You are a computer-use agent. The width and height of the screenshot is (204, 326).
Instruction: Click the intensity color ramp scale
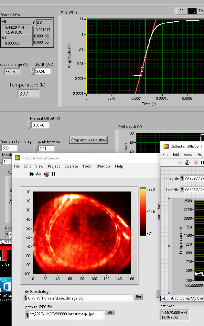click(143, 211)
